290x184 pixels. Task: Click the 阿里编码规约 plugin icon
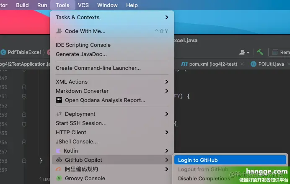(x=58, y=169)
